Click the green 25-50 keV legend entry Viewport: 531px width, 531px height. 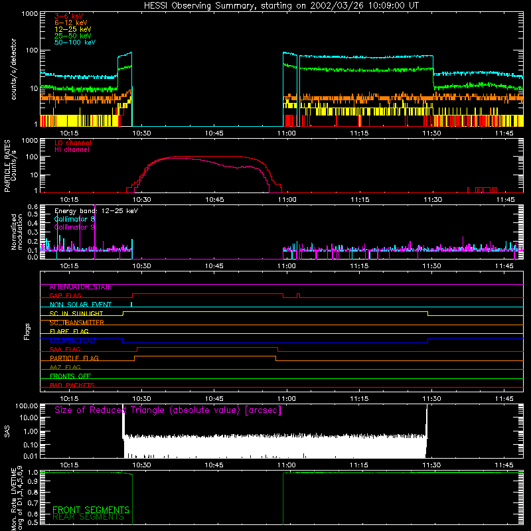(73, 36)
